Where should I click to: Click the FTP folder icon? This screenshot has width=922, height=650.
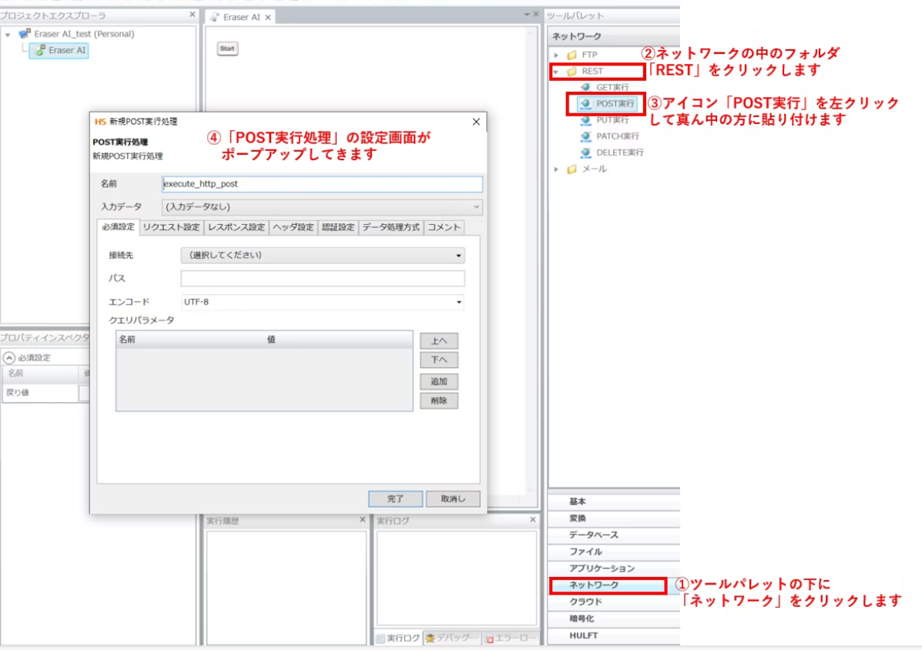point(572,55)
